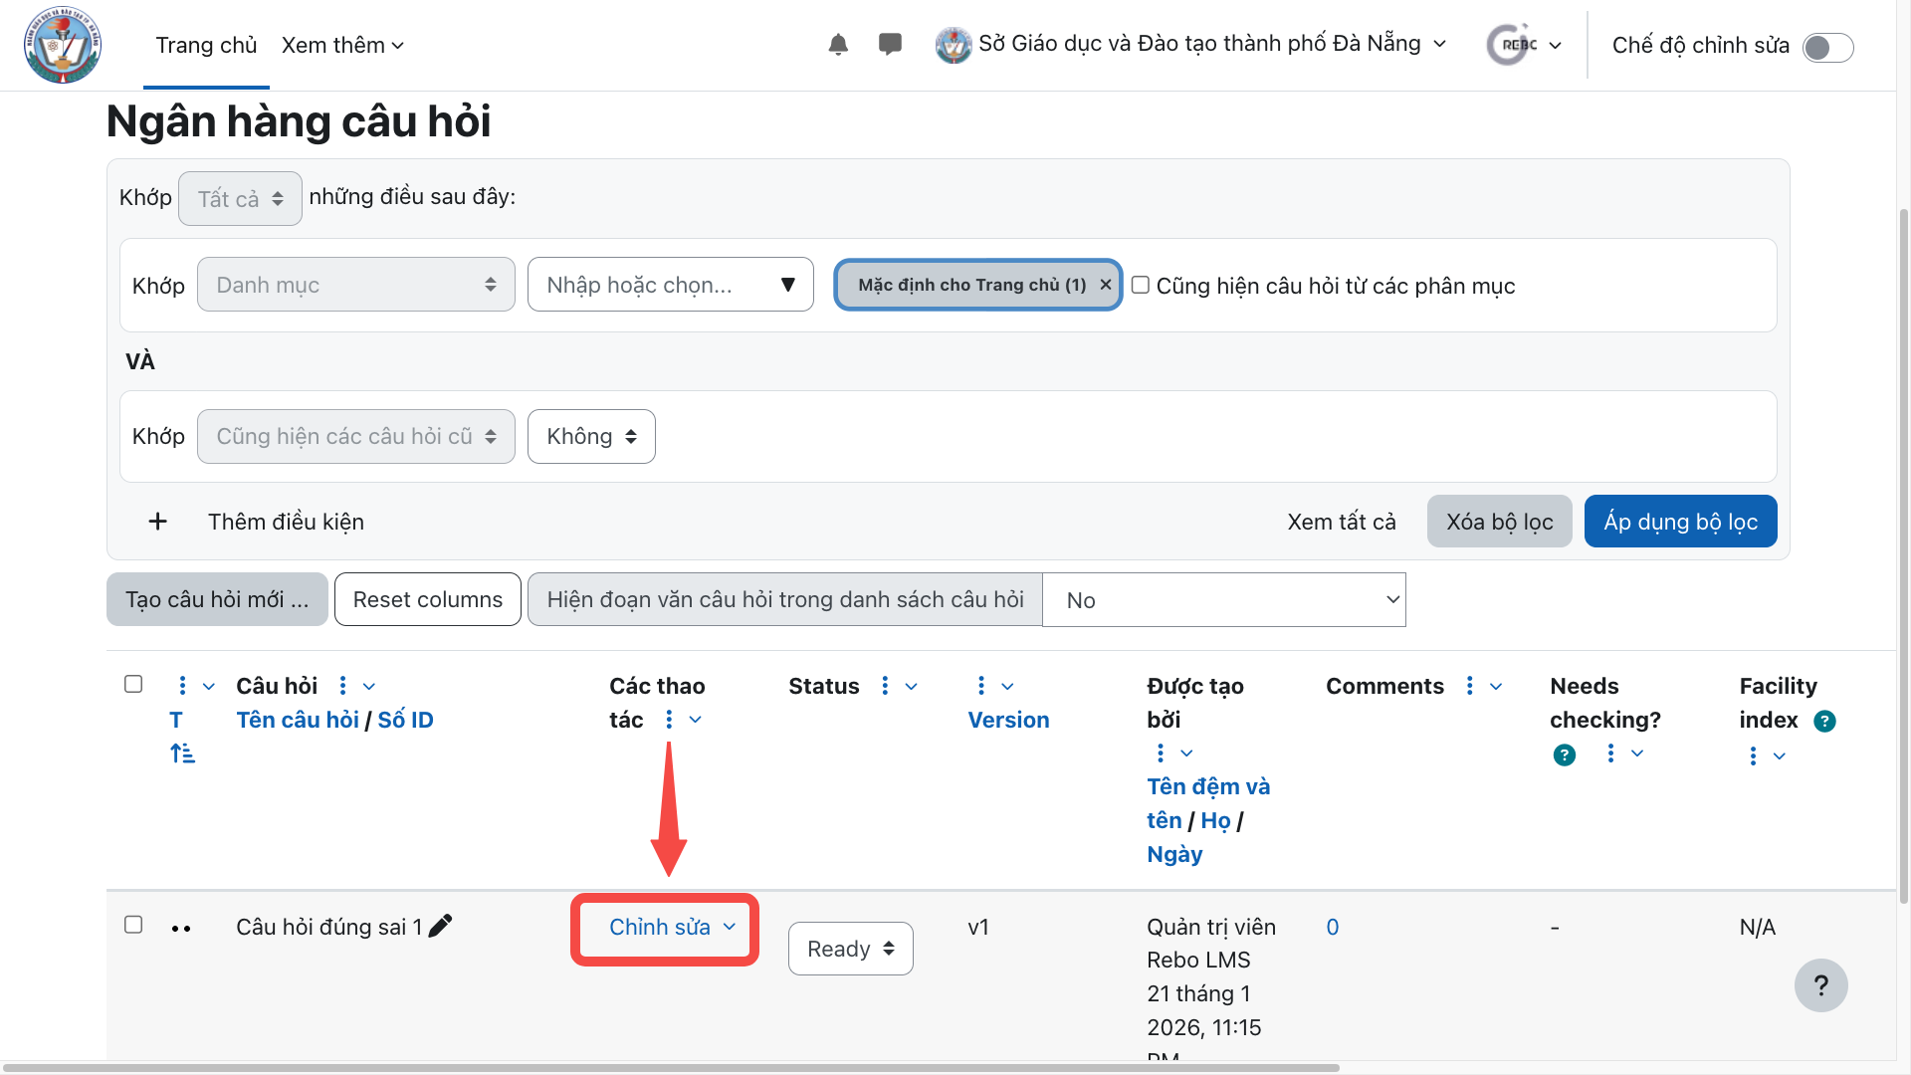
Task: Click the sort ascending icon under T
Action: pyautogui.click(x=182, y=753)
